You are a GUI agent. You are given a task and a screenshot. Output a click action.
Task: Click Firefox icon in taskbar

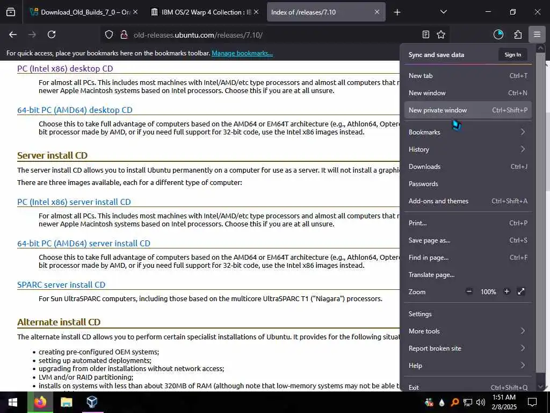40,402
